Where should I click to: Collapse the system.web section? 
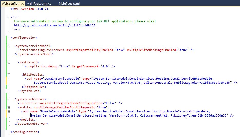(x=9, y=62)
